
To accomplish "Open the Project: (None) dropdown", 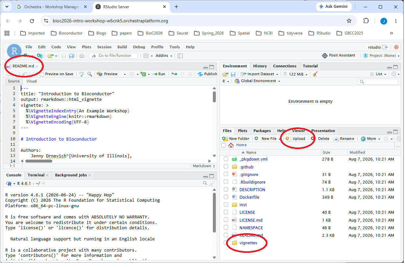I will point(381,56).
